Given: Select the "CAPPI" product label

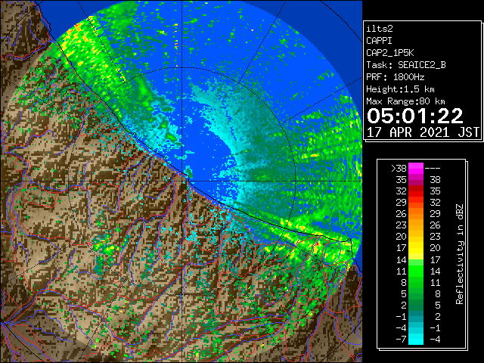Looking at the screenshot, I should [379, 41].
